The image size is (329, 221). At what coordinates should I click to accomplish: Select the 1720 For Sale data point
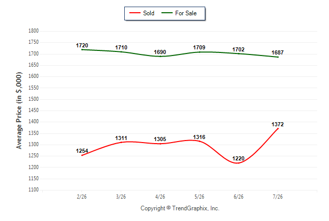(82, 49)
